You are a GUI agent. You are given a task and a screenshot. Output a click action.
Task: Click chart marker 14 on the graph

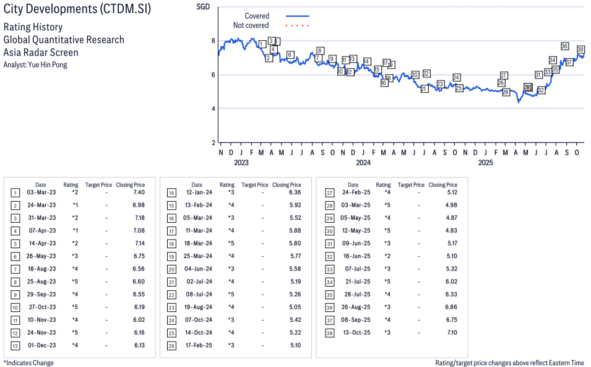367,61
